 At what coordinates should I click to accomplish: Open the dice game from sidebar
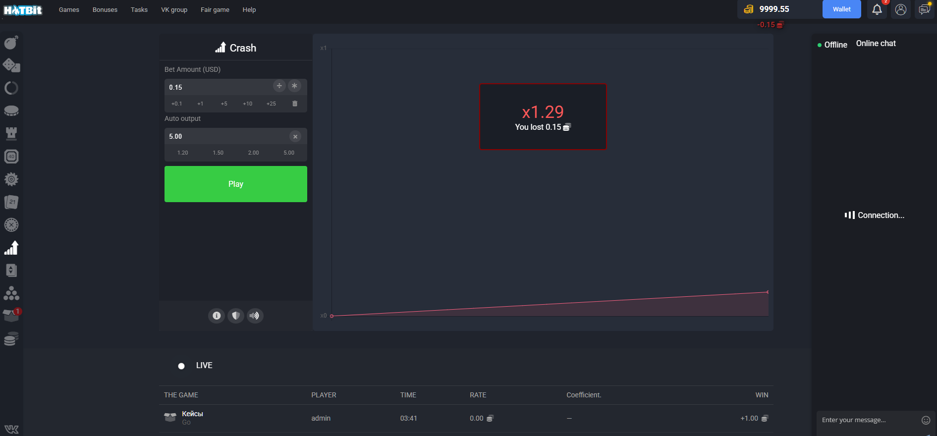(x=11, y=65)
